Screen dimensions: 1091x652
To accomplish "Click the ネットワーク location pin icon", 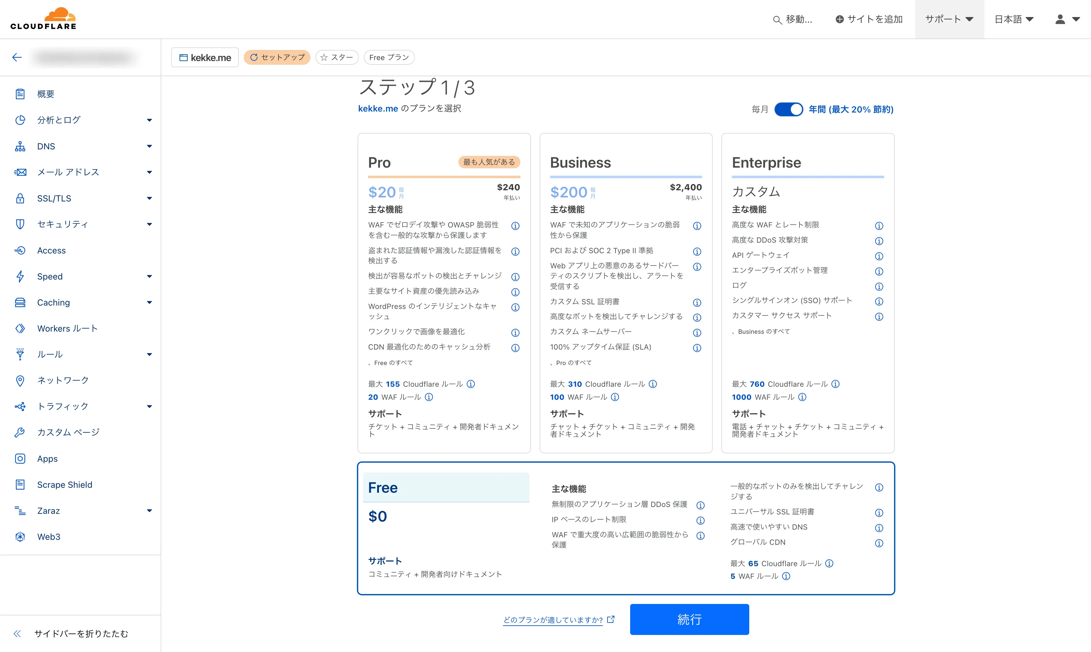I will [x=20, y=381].
